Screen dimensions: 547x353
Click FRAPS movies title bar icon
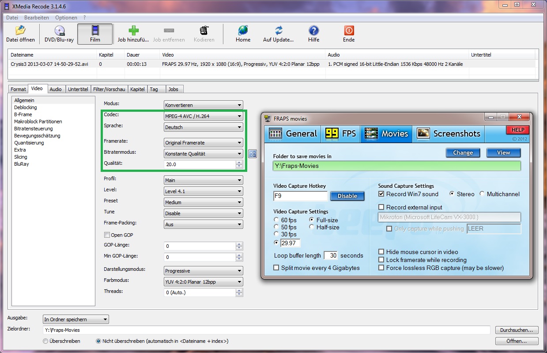point(268,118)
